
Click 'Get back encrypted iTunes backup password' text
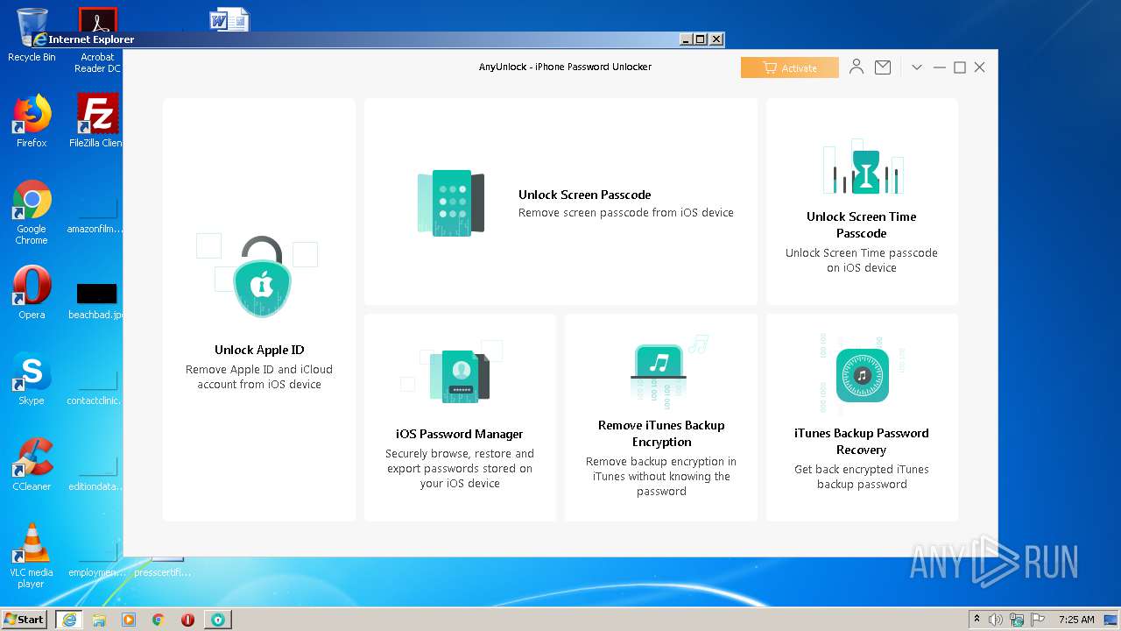(x=862, y=477)
